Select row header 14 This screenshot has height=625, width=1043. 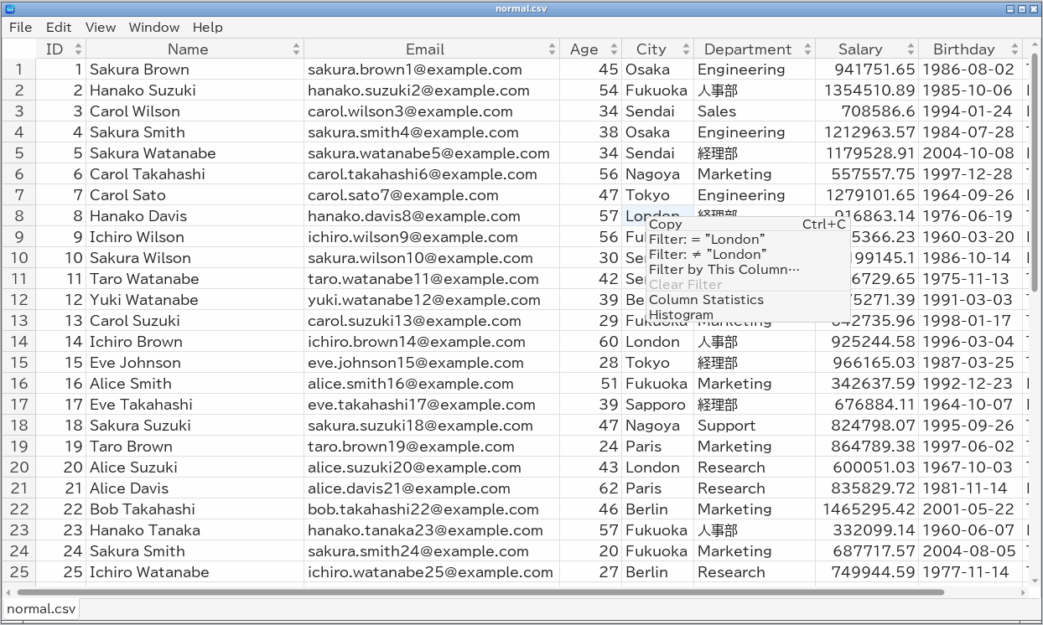click(x=19, y=342)
